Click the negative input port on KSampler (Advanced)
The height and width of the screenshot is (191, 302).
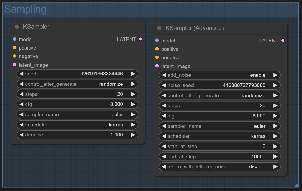pos(157,57)
